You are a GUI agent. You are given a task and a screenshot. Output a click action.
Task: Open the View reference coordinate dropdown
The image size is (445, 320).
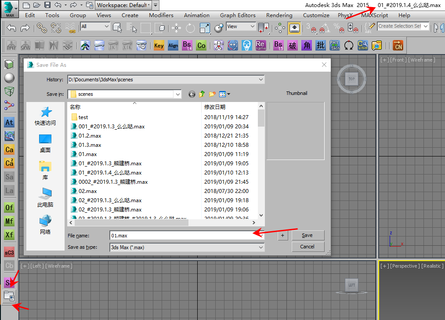click(x=241, y=26)
